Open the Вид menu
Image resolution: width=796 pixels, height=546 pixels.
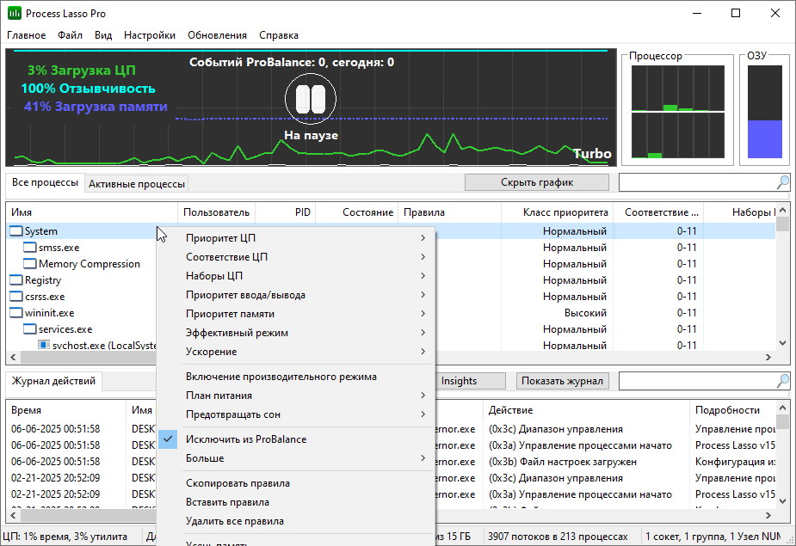(103, 35)
